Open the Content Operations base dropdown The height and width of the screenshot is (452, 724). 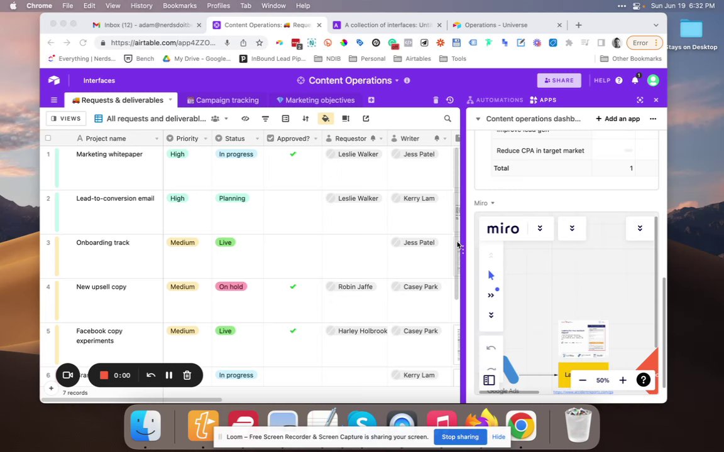(397, 80)
